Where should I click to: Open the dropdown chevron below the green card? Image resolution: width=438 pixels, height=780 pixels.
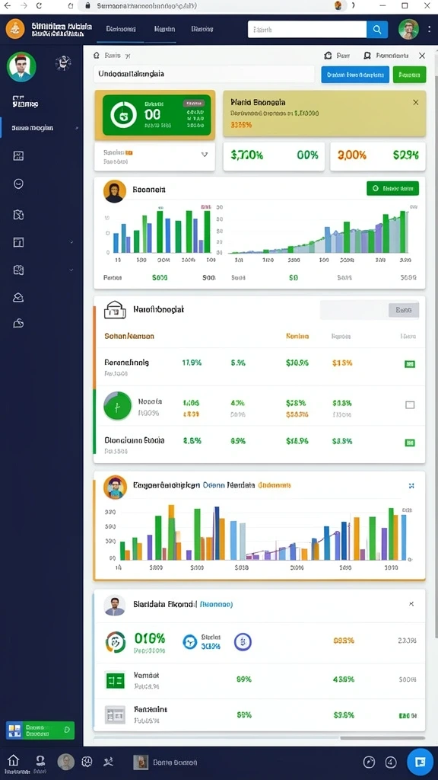[x=204, y=155]
